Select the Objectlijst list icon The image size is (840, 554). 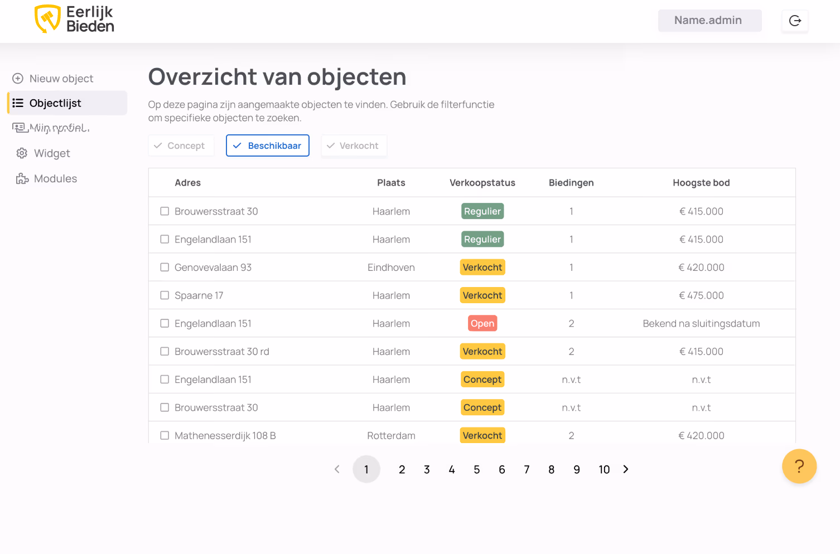pos(18,103)
